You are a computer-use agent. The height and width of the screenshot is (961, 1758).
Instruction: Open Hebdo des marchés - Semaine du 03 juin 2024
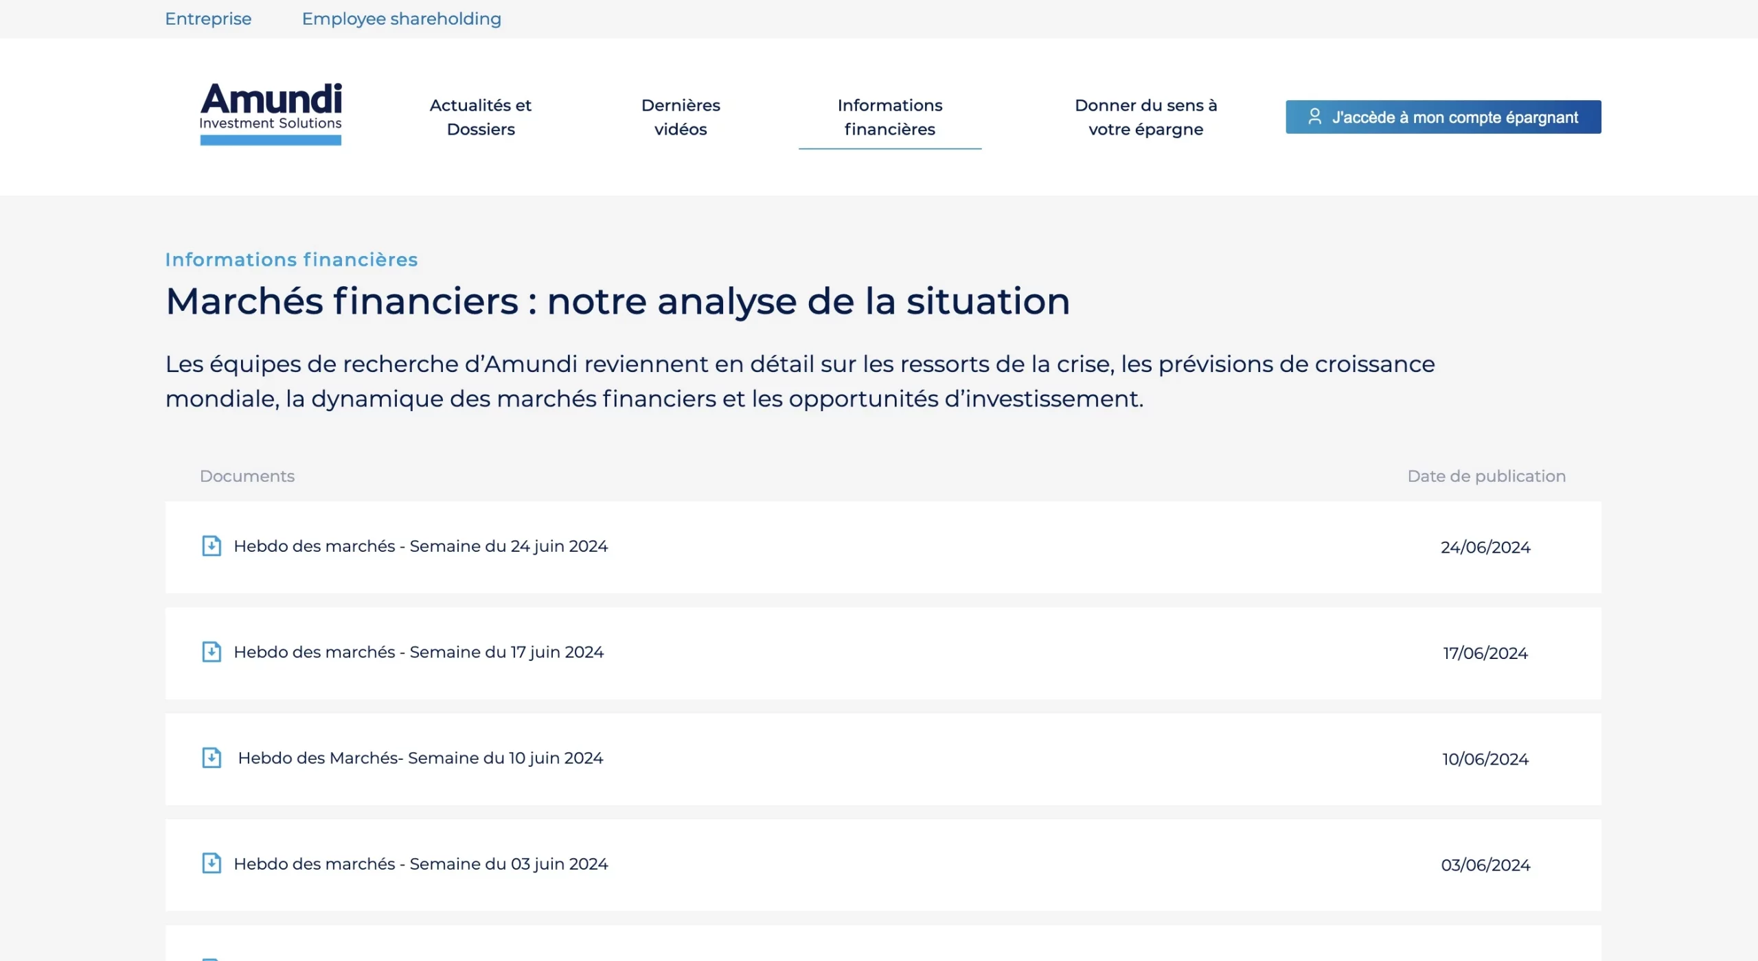click(421, 864)
